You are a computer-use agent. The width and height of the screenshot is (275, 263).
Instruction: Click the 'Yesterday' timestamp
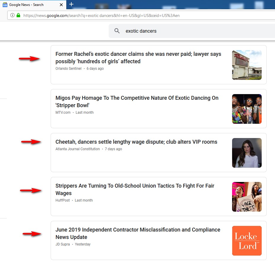(83, 244)
